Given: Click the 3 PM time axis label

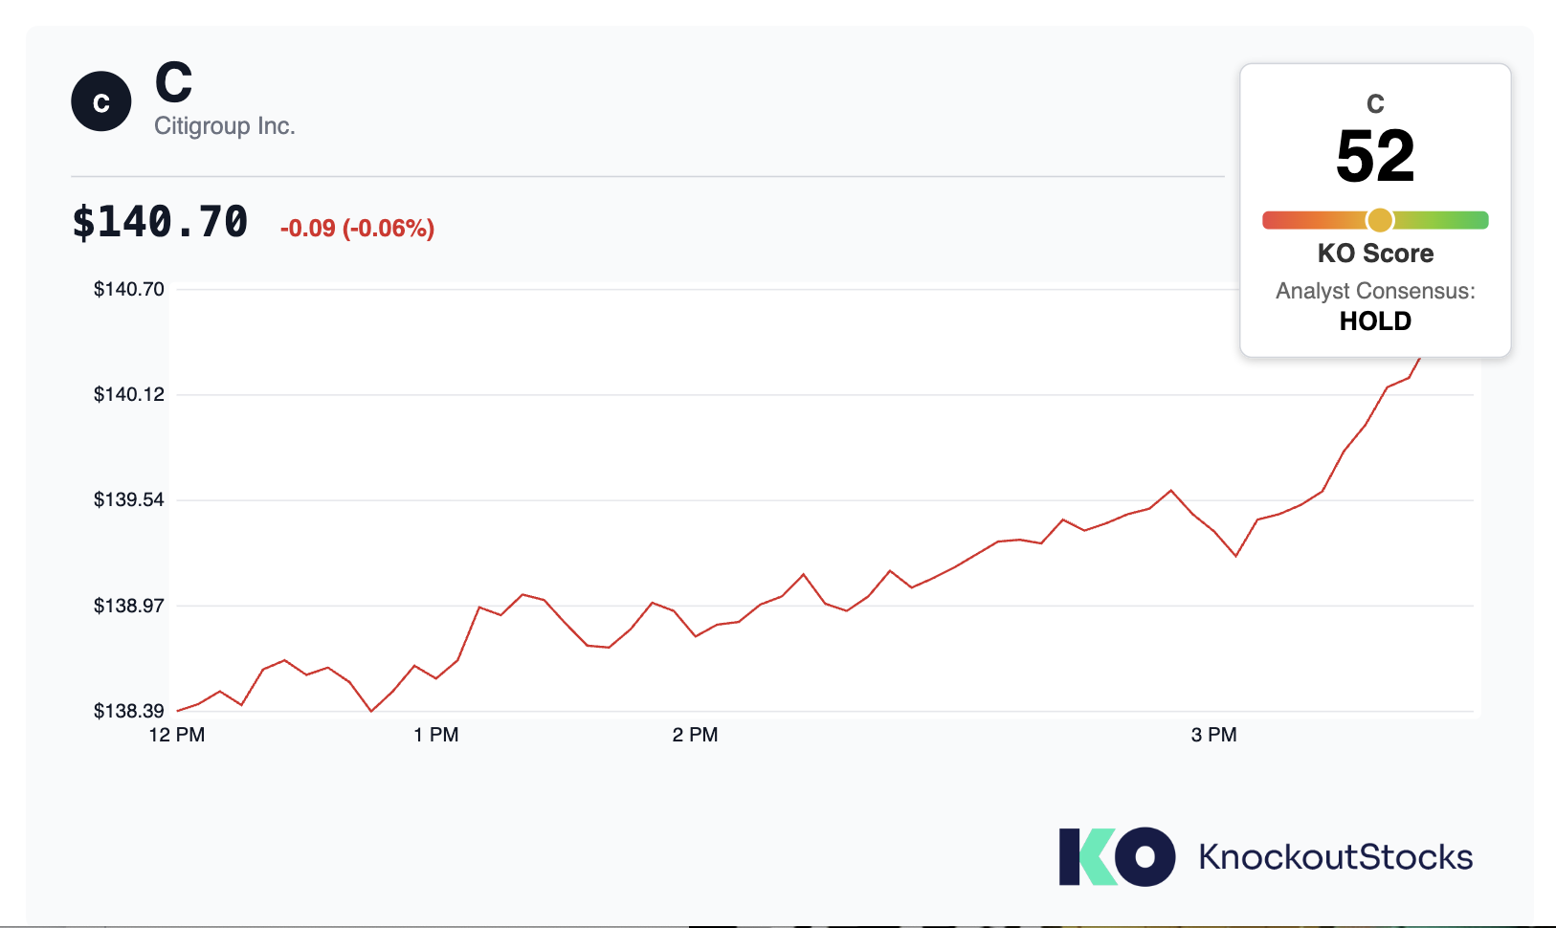Looking at the screenshot, I should click(x=1214, y=735).
